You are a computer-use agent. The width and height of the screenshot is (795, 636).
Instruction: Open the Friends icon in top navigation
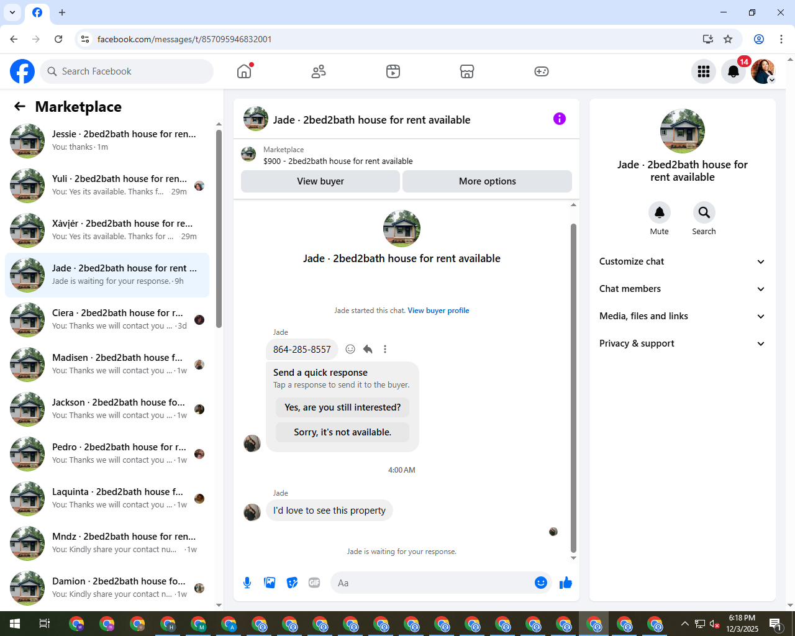point(319,71)
